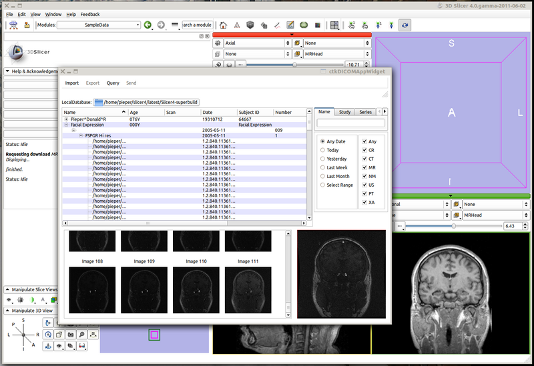Click the 3D view screenshot camera icon
The height and width of the screenshot is (366, 534).
click(71, 335)
